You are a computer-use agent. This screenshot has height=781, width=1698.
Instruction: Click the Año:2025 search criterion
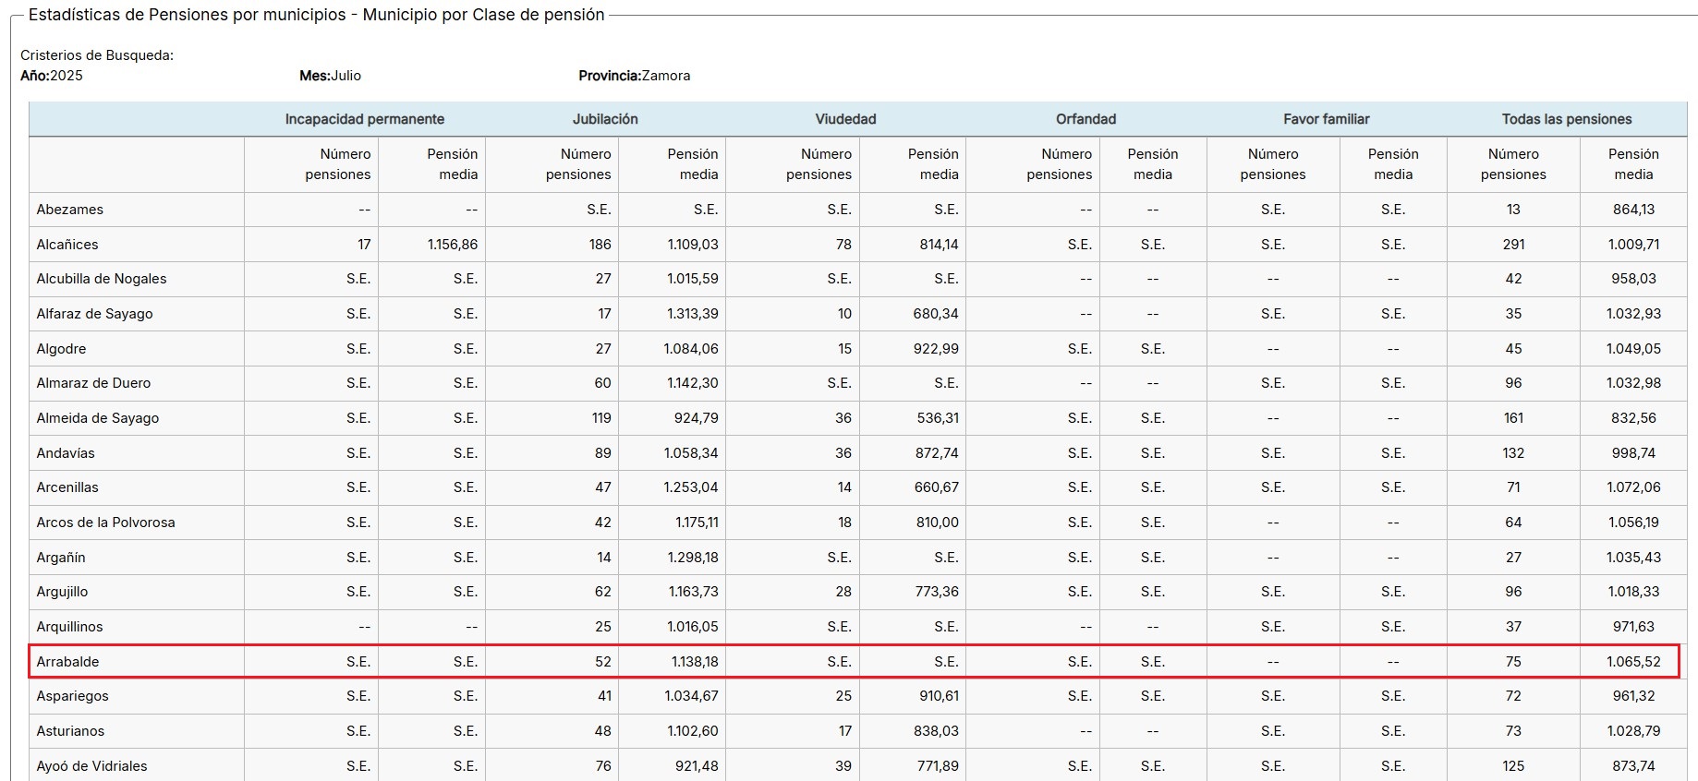click(x=52, y=76)
